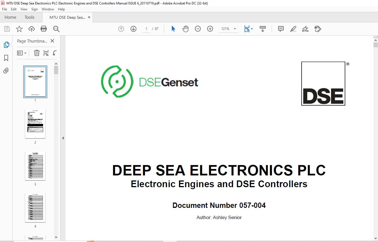The height and width of the screenshot is (242, 378).
Task: Click the Save file icon
Action: tap(7, 29)
